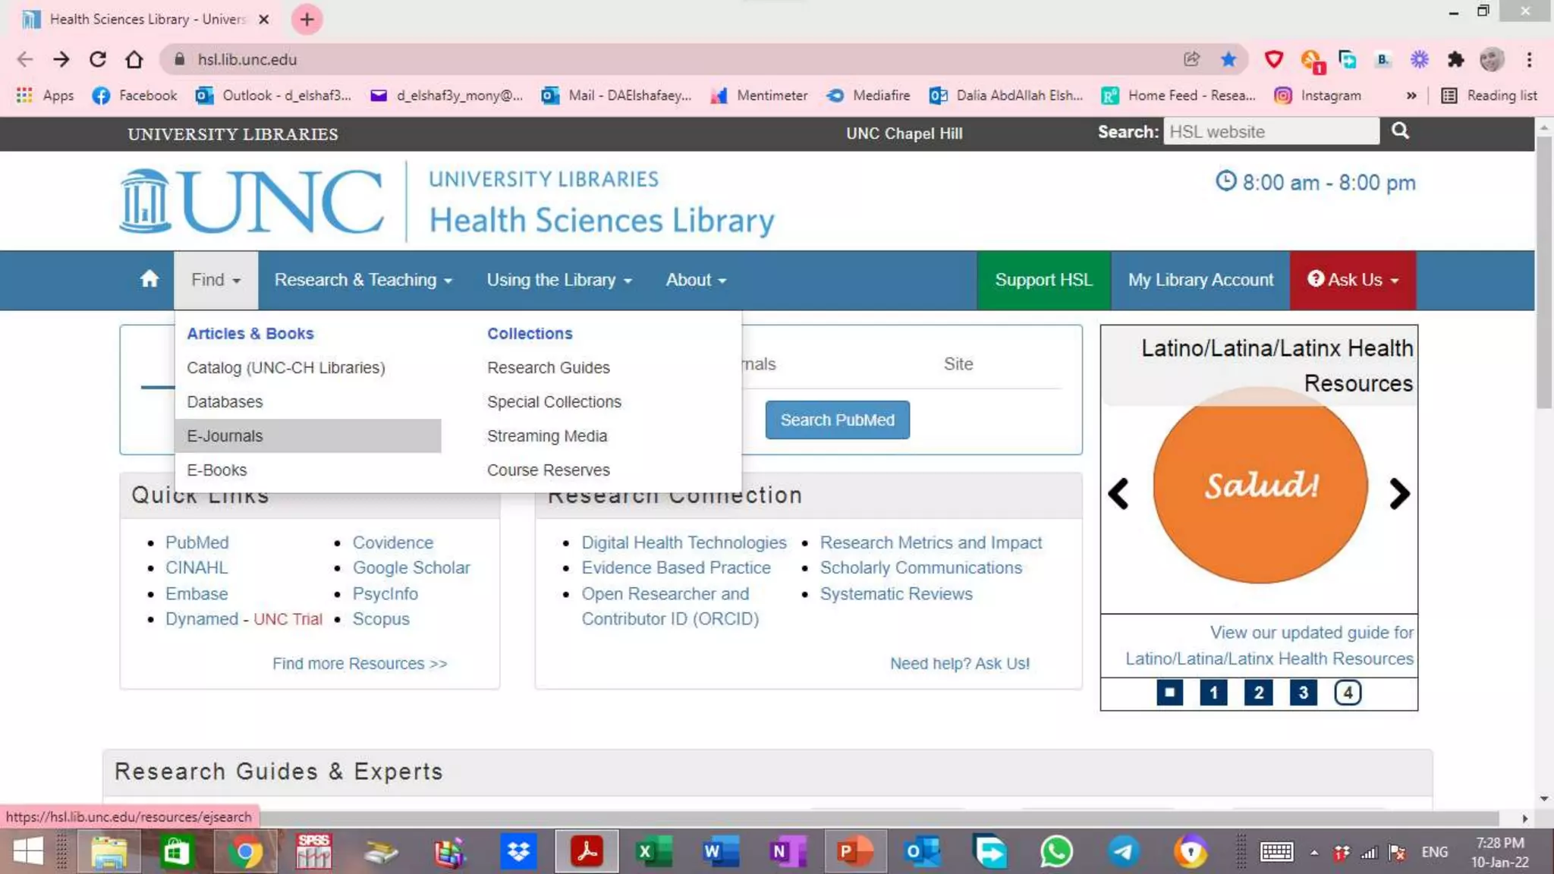
Task: Open the extensions puzzle icon
Action: (1455, 59)
